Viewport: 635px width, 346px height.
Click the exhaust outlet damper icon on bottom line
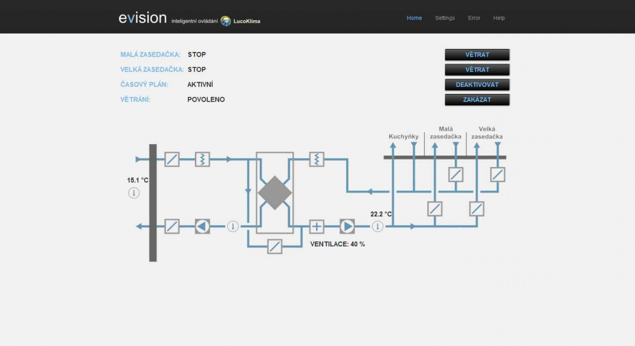coord(171,226)
